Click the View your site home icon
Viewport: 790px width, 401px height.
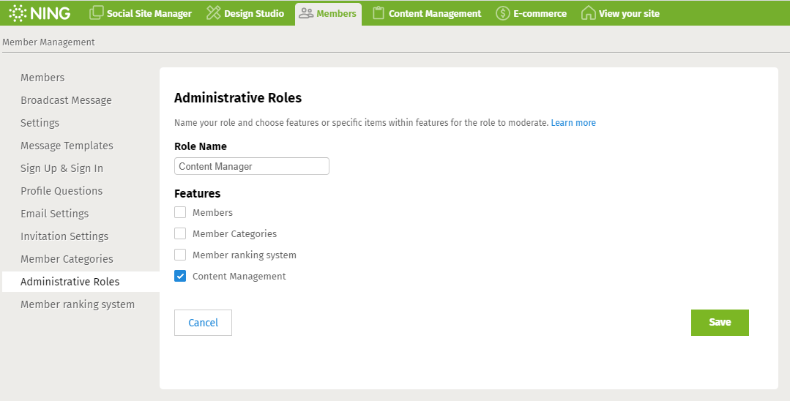click(x=588, y=13)
